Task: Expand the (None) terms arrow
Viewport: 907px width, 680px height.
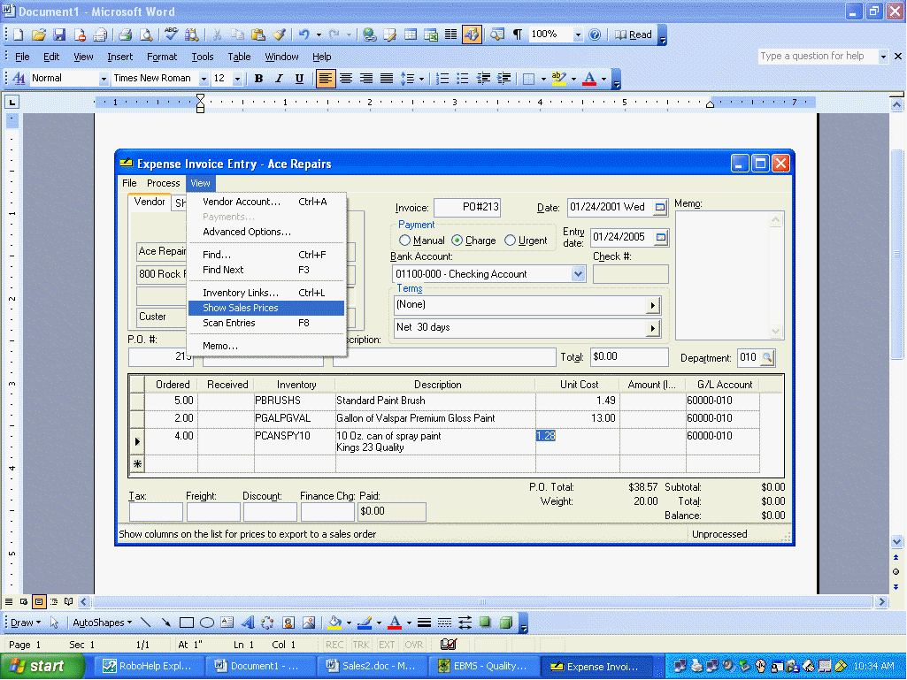Action: point(653,305)
